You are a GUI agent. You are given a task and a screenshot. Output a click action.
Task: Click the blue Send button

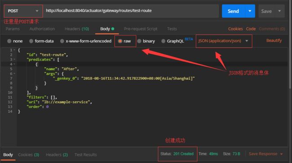(233, 11)
